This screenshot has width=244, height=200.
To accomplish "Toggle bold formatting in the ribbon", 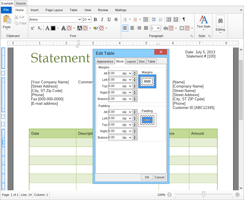I will 95,19.
